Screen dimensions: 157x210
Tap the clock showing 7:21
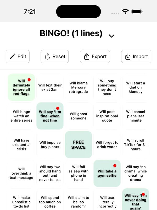[x=30, y=11]
